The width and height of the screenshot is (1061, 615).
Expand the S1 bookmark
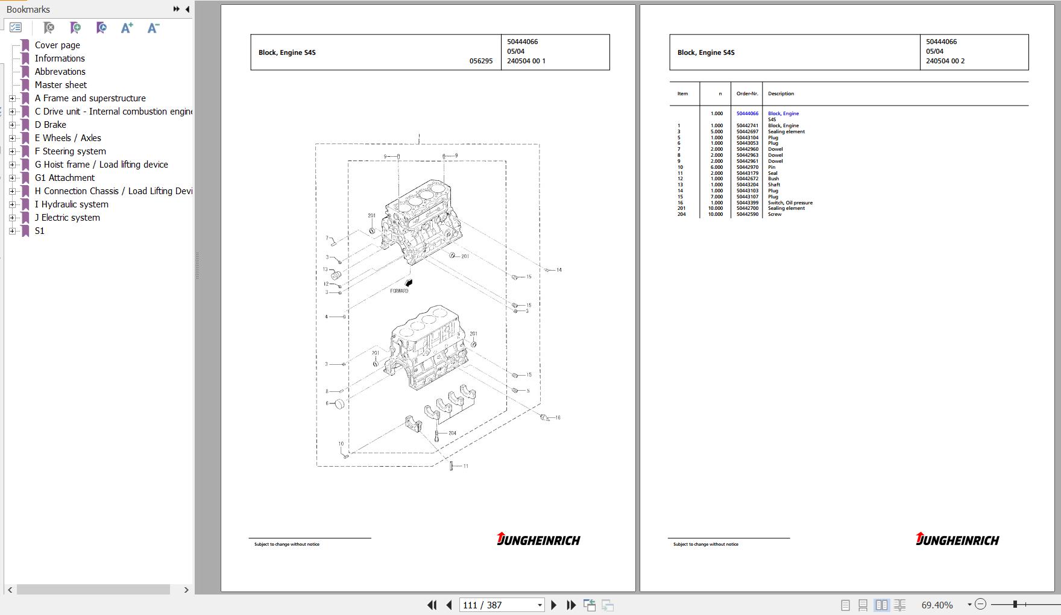point(12,231)
